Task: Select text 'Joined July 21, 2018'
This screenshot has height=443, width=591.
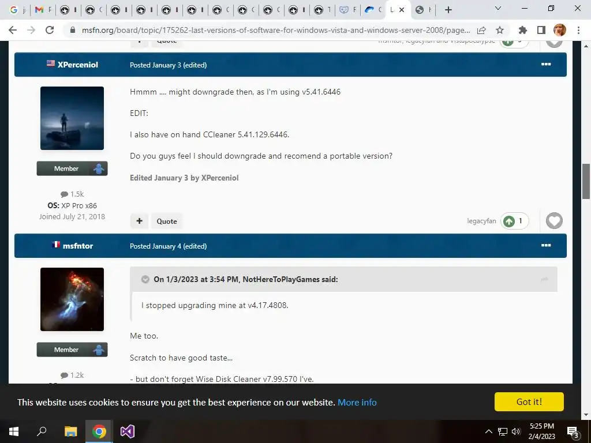Action: pyautogui.click(x=72, y=217)
